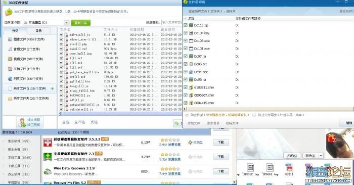Image resolution: width=354 pixels, height=185 pixels.
Task: Click the green arrow beside all files category
Action: pos(52,88)
